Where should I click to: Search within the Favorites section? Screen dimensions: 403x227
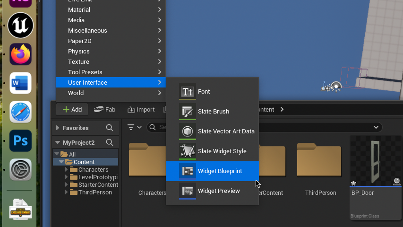coord(110,128)
